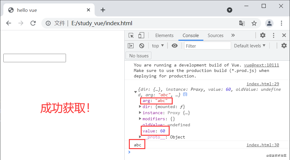Expand the instance: Proxy property
This screenshot has width=290, height=160.
coord(140,113)
